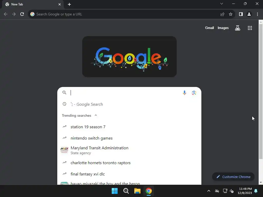Click the muted volume tray icon
The image size is (263, 197).
click(232, 191)
